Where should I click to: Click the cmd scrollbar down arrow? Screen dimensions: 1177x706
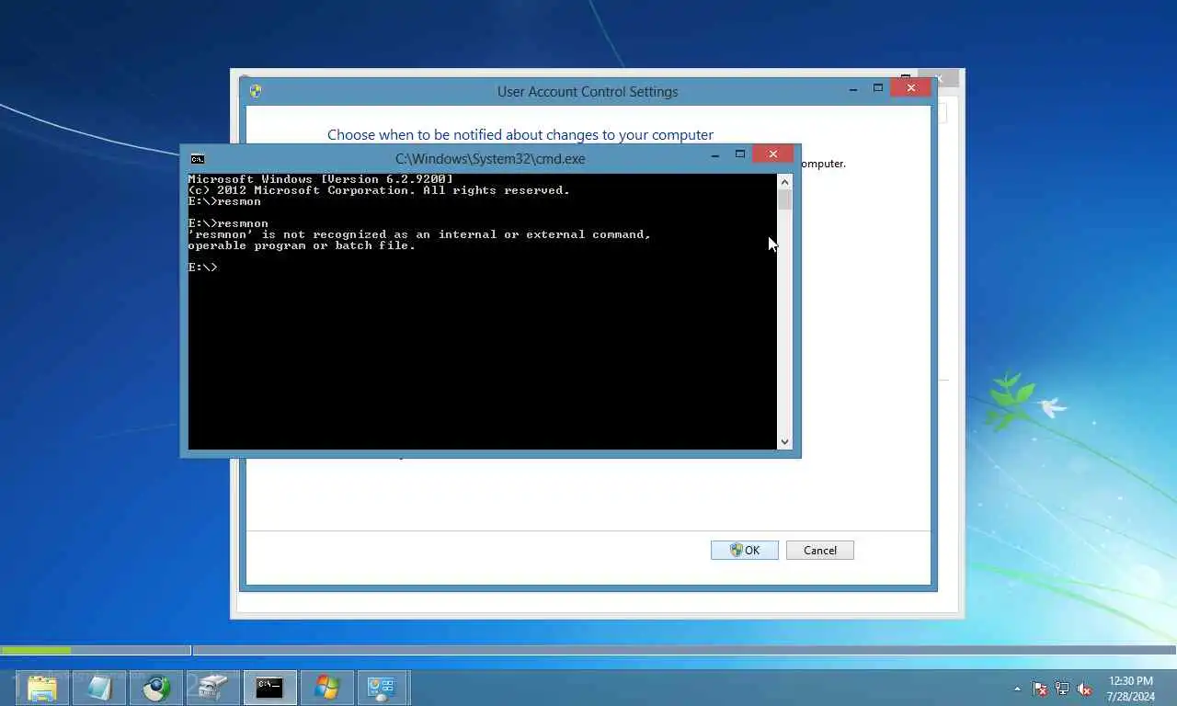784,442
